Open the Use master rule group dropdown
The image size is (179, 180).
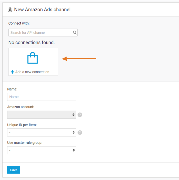pyautogui.click(x=41, y=150)
